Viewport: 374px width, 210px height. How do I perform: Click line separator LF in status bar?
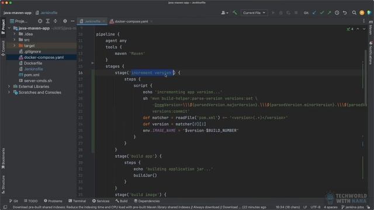pyautogui.click(x=305, y=207)
